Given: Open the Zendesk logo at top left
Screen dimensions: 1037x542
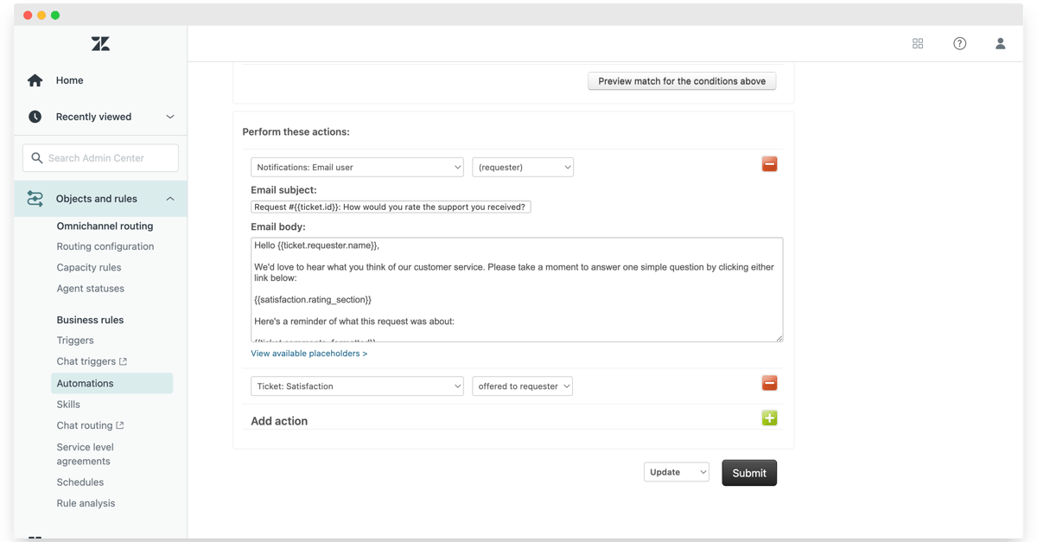Looking at the screenshot, I should coord(100,43).
